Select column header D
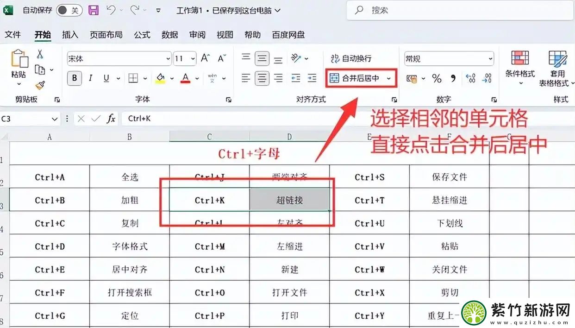575x328 pixels. pyautogui.click(x=289, y=137)
